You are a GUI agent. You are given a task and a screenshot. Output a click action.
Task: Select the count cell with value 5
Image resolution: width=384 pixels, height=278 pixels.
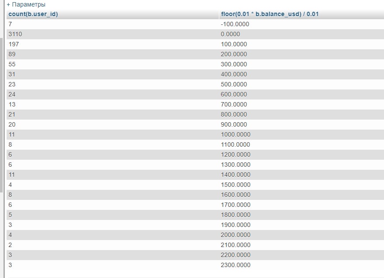point(113,215)
